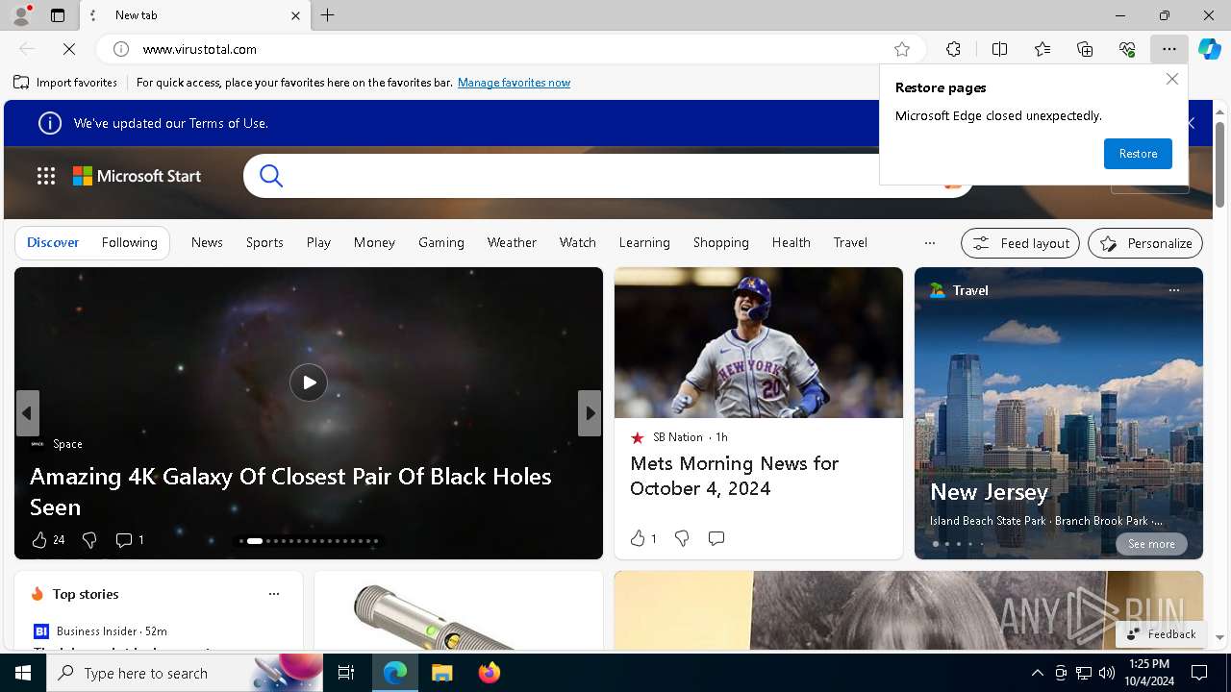1231x692 pixels.
Task: Toggle Split screen view
Action: point(999,49)
